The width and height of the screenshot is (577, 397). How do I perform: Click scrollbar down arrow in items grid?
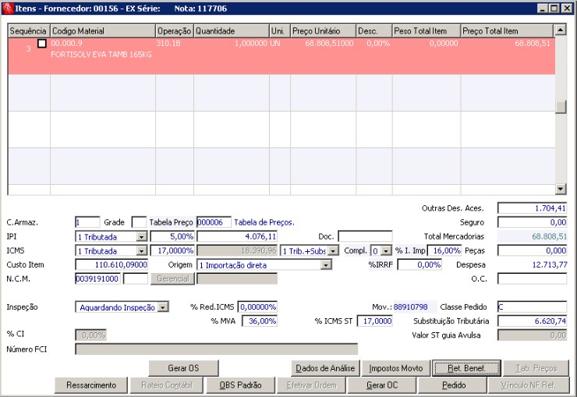click(561, 189)
